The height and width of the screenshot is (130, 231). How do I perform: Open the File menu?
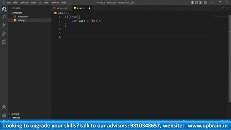9,3
